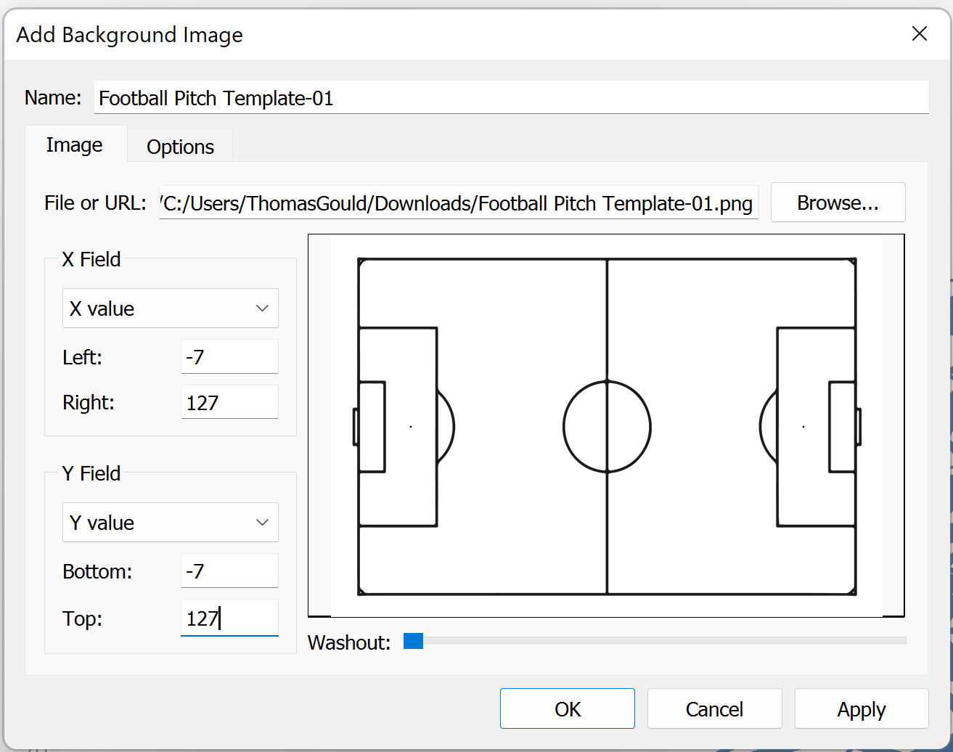The width and height of the screenshot is (953, 752).
Task: Confirm with the OK button
Action: tap(568, 709)
